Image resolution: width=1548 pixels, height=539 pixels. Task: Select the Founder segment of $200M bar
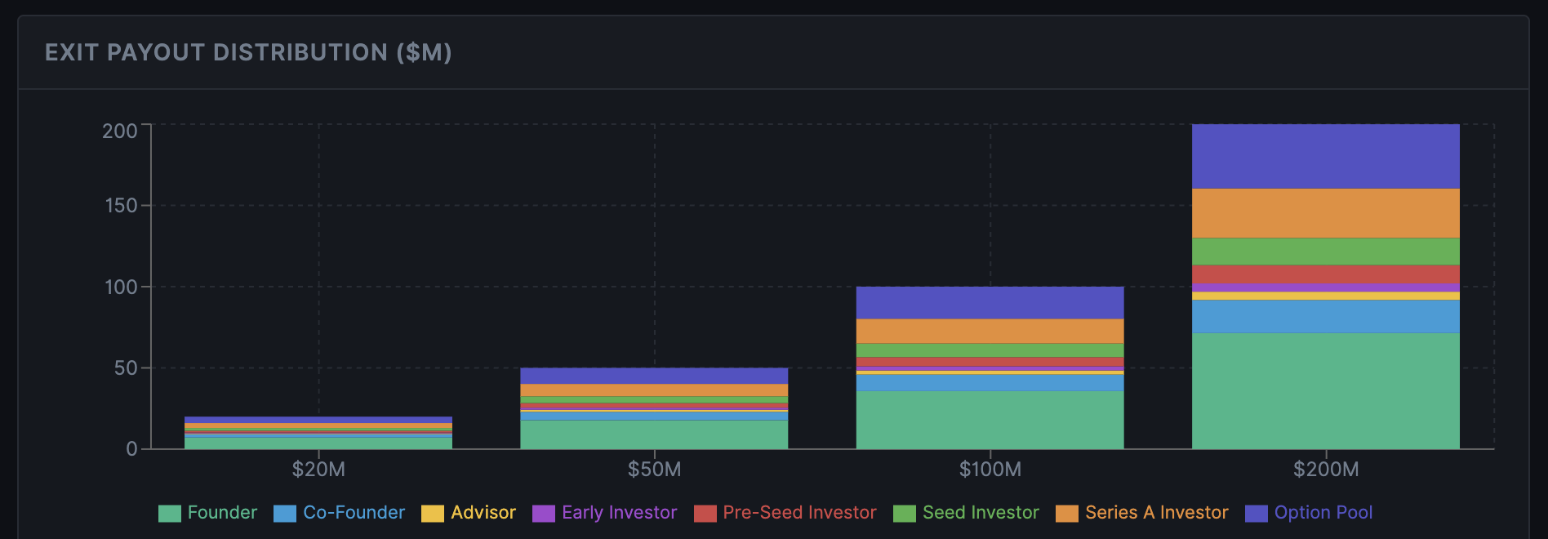1325,390
